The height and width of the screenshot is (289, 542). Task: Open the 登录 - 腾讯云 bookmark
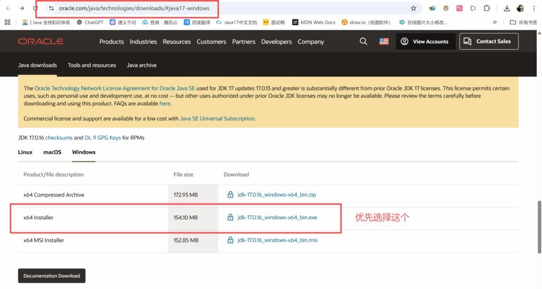point(160,22)
